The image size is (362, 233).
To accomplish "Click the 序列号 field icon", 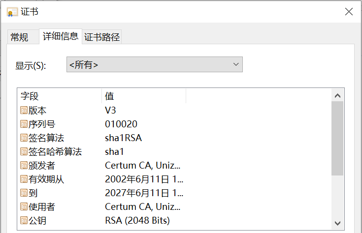I will 24,124.
